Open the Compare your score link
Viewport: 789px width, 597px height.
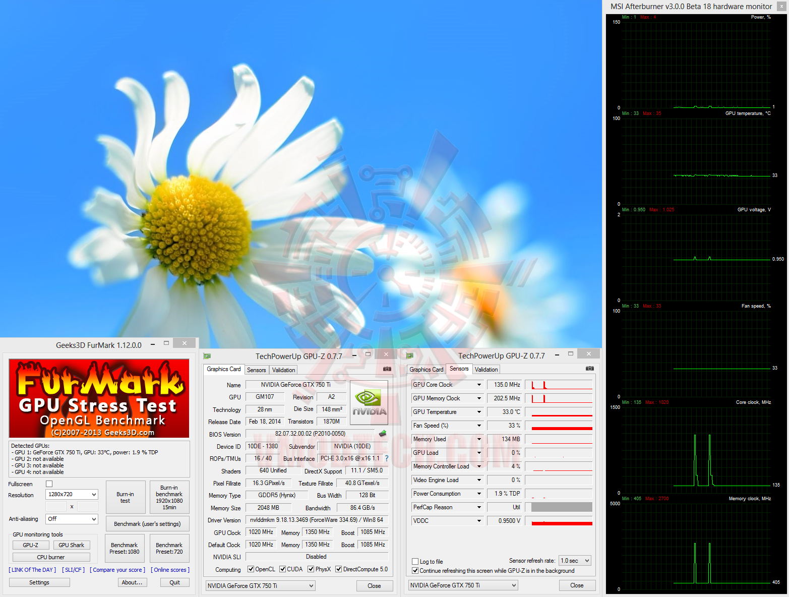(x=117, y=570)
